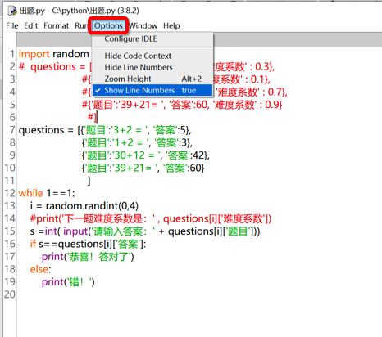
Task: Click the print('错！') statement
Action: pyautogui.click(x=68, y=282)
